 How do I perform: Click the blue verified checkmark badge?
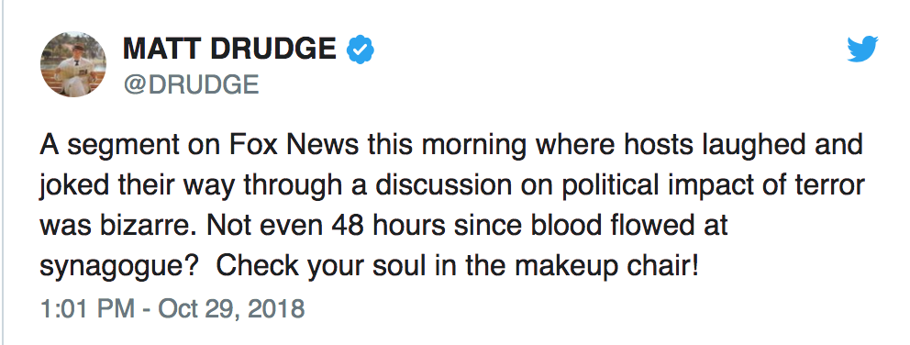pos(360,50)
